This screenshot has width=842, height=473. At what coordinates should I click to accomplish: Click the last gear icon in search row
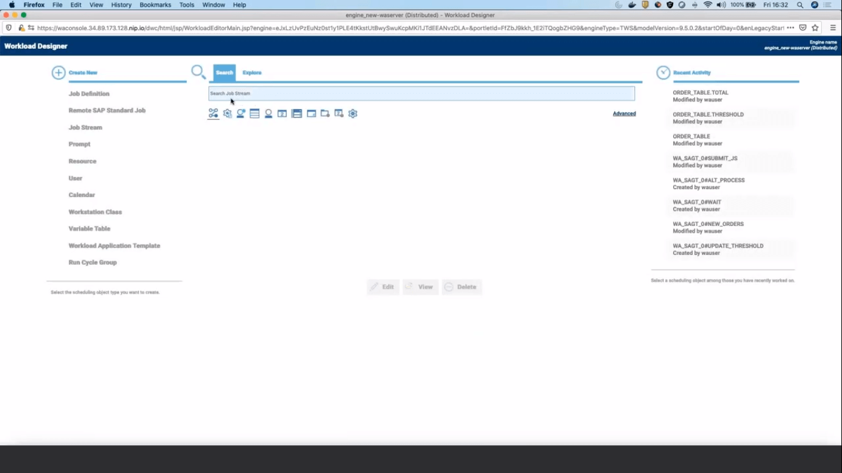353,113
